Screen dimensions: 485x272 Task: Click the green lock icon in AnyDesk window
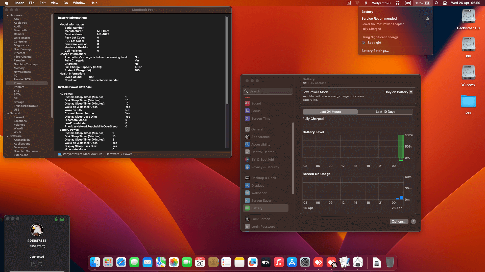[56, 219]
